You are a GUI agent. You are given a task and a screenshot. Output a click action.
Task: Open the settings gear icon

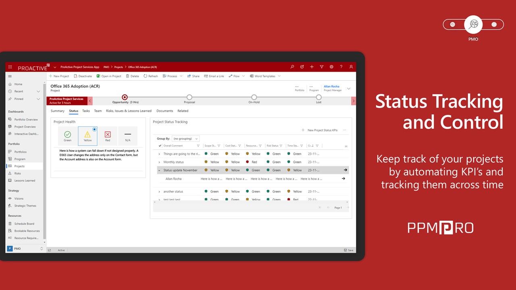click(331, 67)
